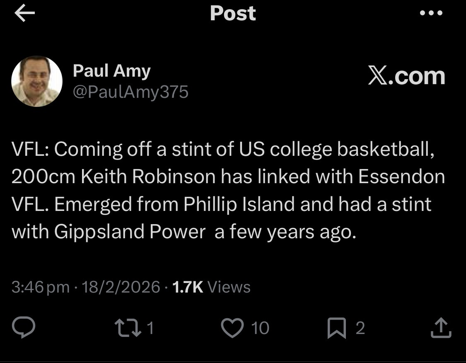Click the repost count number 1
This screenshot has height=363, width=466.
150,328
